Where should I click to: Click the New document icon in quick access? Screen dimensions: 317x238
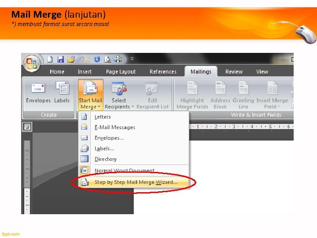[50, 59]
